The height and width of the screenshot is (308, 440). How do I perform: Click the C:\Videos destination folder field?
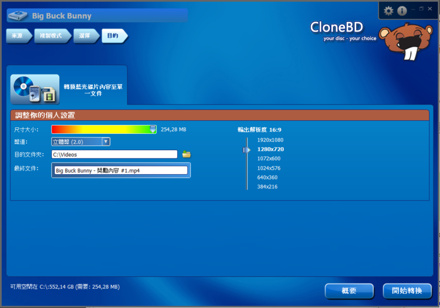click(114, 154)
